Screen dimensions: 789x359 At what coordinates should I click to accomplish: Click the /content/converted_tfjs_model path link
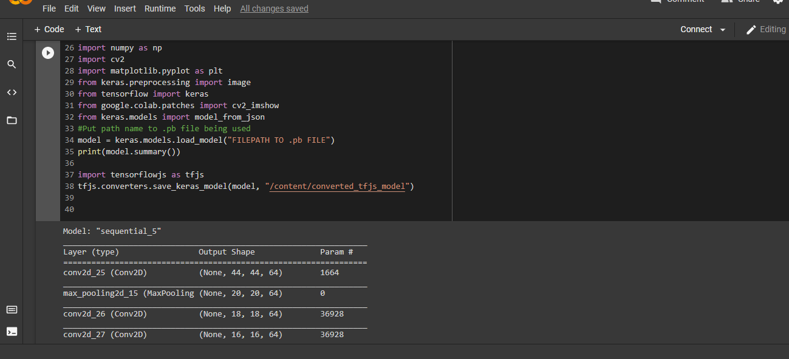[338, 186]
